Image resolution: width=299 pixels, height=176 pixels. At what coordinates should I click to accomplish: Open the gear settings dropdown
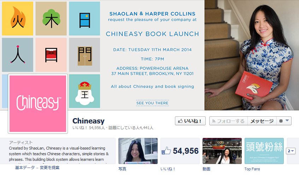pos(284,121)
